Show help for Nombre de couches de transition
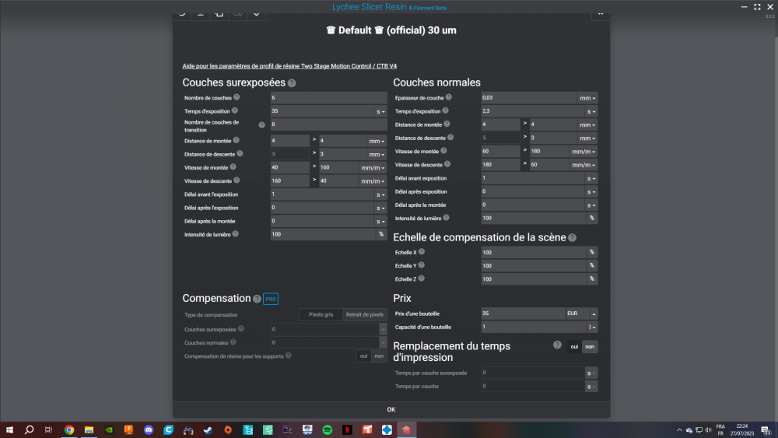778x438 pixels. [261, 125]
